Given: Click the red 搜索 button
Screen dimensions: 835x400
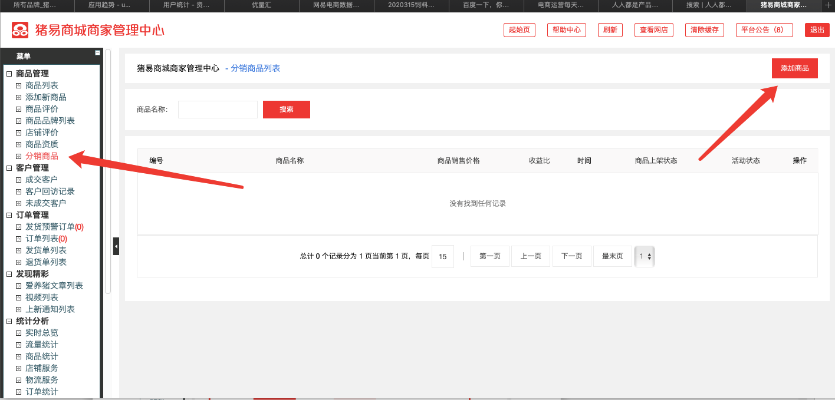Looking at the screenshot, I should coord(287,110).
